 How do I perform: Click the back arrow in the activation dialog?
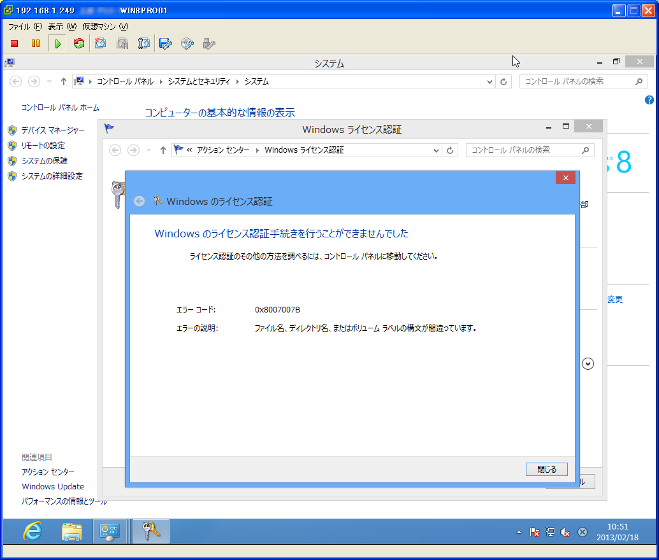tap(140, 202)
